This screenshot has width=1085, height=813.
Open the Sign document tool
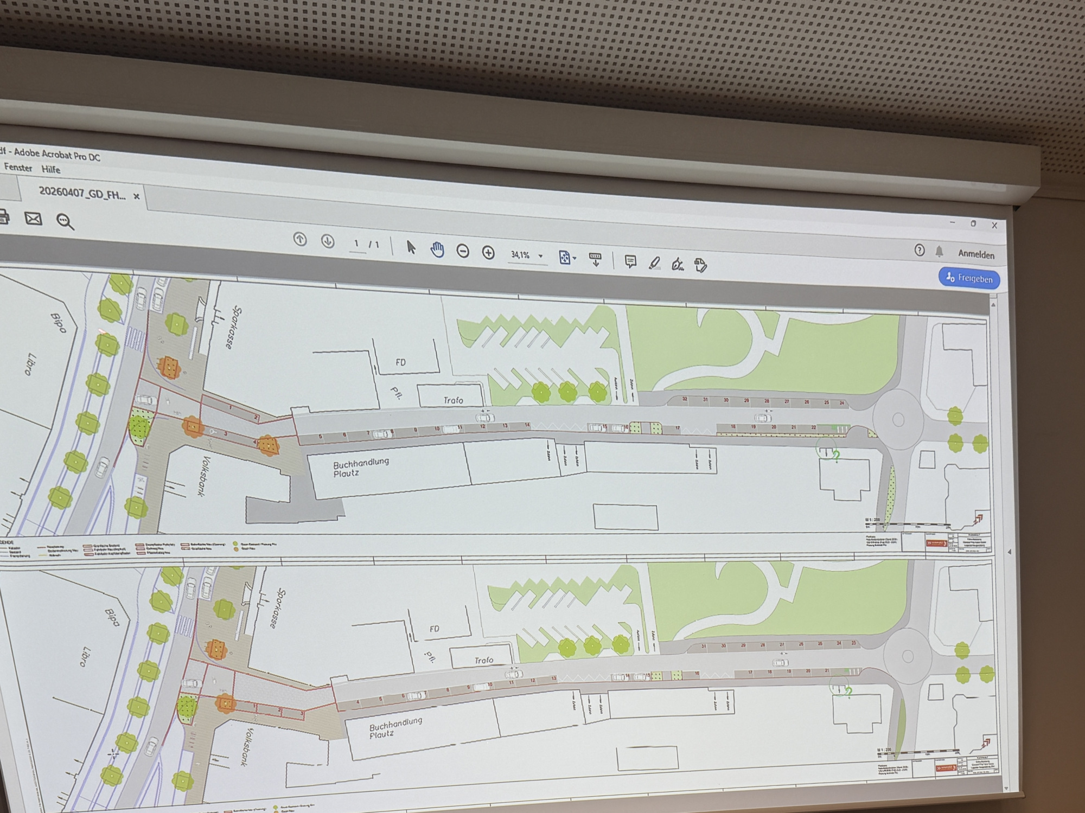(677, 265)
